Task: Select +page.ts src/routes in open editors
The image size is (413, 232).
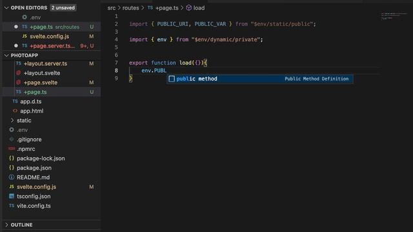Action: click(x=52, y=27)
